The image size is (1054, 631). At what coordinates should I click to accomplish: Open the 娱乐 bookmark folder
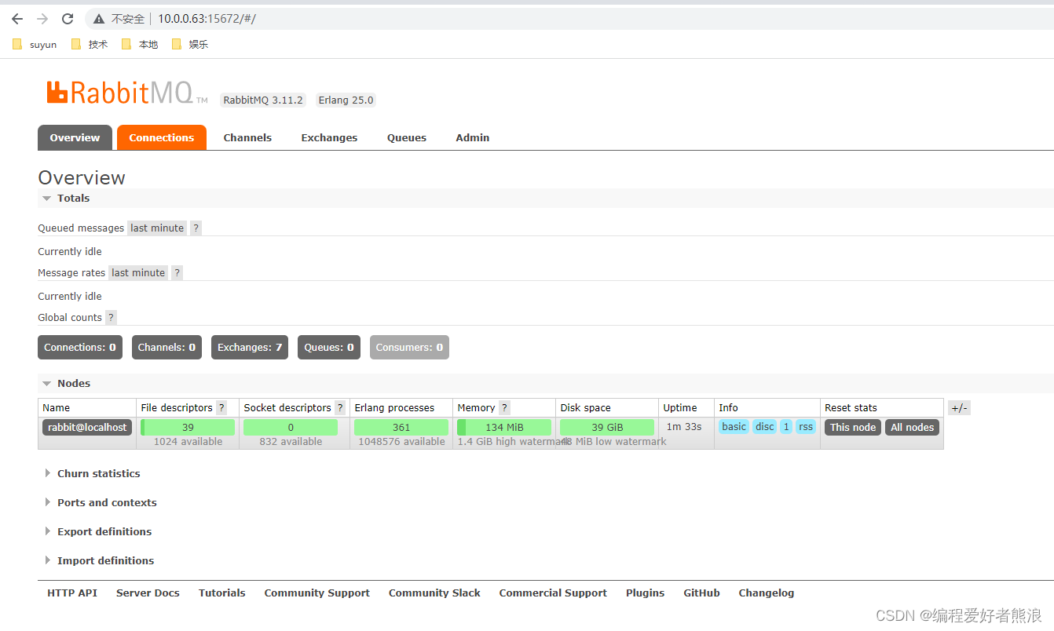(190, 45)
